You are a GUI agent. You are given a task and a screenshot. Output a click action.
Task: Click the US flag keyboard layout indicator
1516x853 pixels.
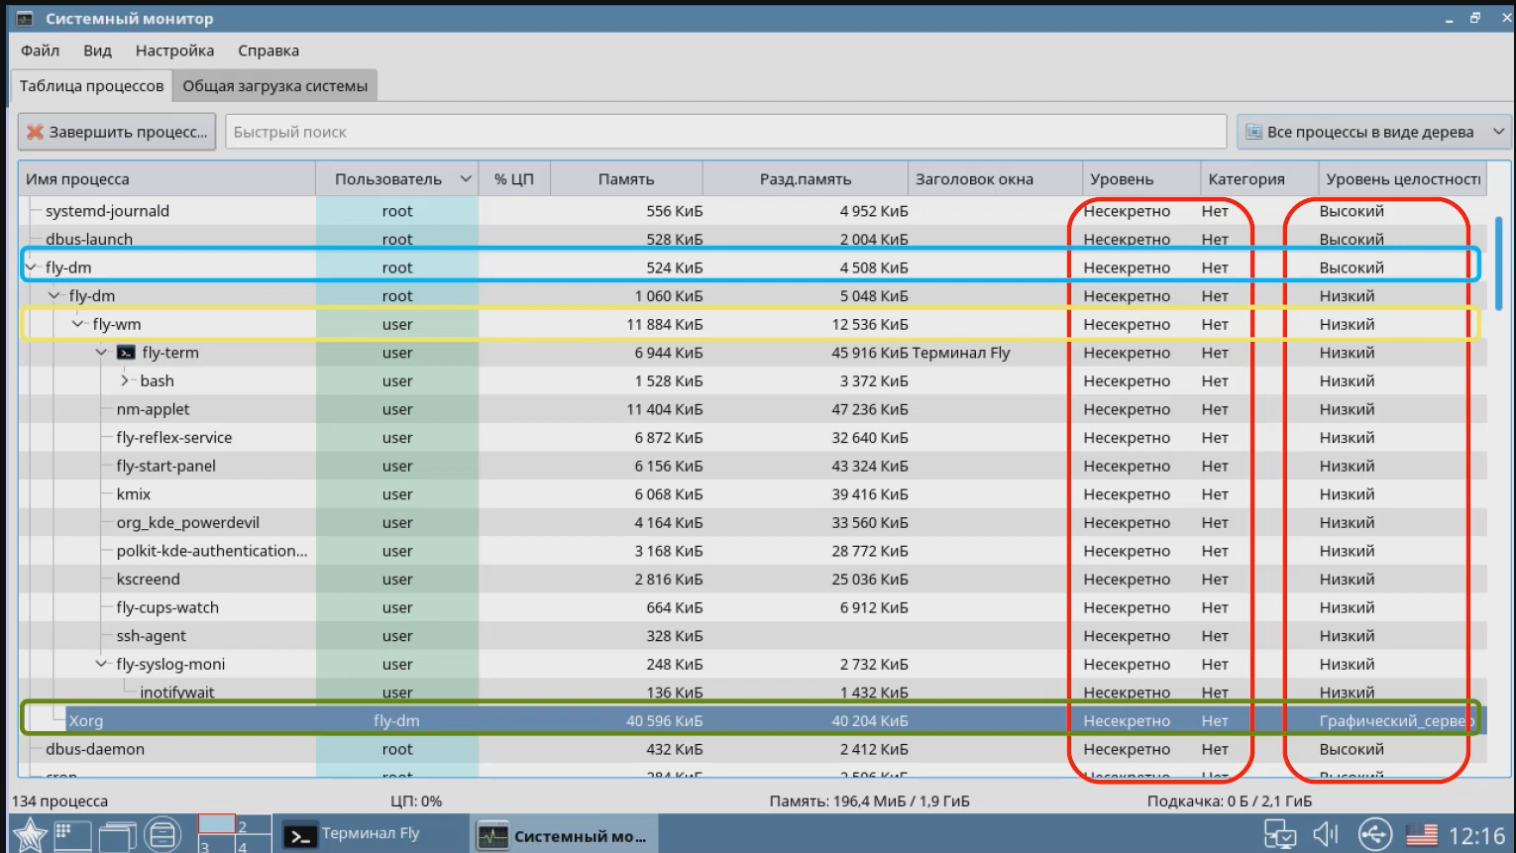(x=1422, y=835)
